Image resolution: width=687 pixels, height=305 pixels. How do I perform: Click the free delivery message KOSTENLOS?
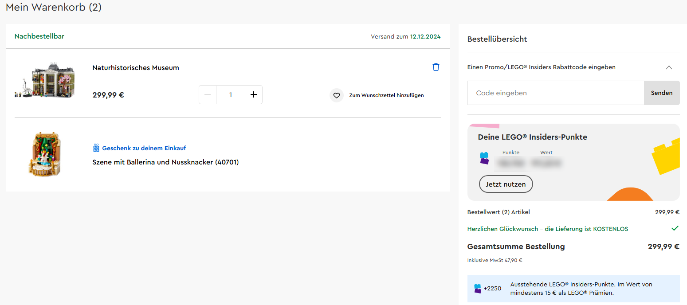pyautogui.click(x=548, y=229)
